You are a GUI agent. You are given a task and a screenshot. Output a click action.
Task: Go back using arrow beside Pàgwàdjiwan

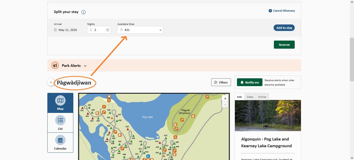point(51,82)
